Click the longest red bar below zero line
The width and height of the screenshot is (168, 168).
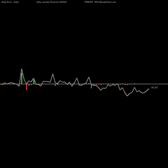coord(27,87)
